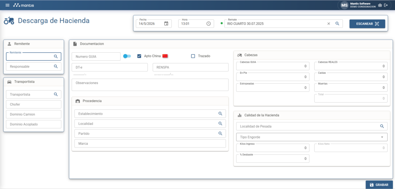Open the Mantis Software user profile
The width and height of the screenshot is (395, 189).
(358, 5)
